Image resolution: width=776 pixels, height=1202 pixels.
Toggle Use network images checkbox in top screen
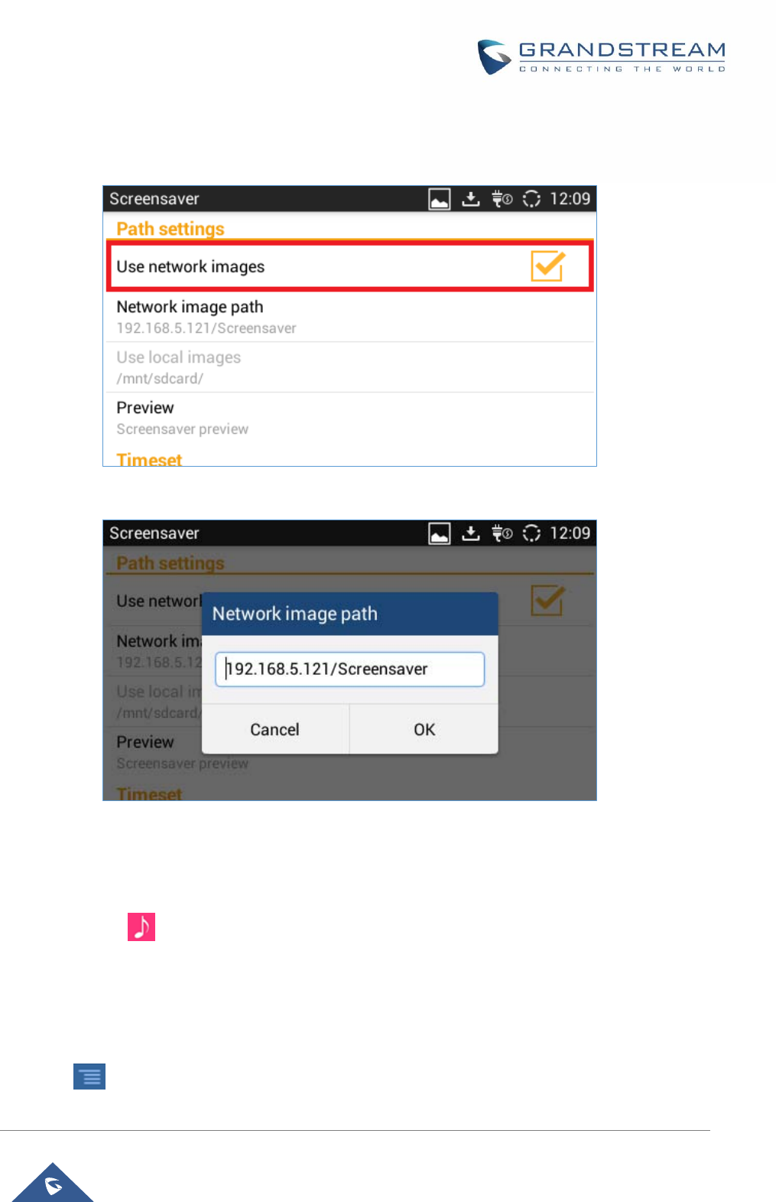(x=547, y=266)
